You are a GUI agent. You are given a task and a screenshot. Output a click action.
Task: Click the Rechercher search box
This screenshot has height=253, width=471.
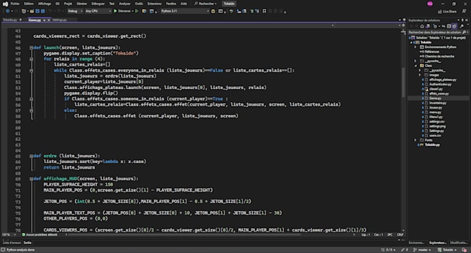[206, 3]
